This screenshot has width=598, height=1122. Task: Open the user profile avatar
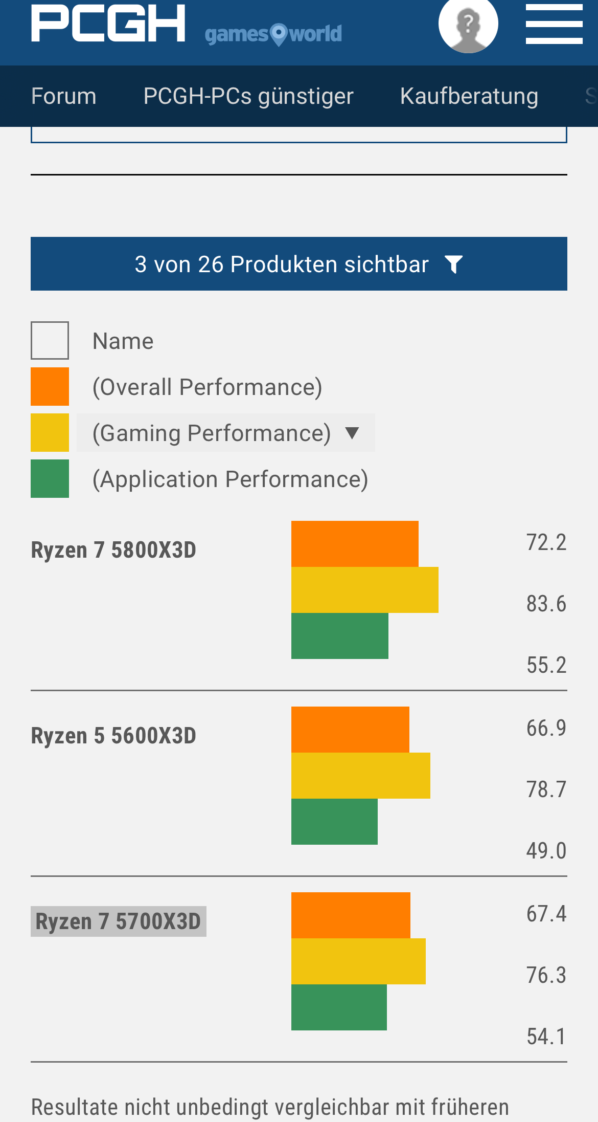pos(468,24)
